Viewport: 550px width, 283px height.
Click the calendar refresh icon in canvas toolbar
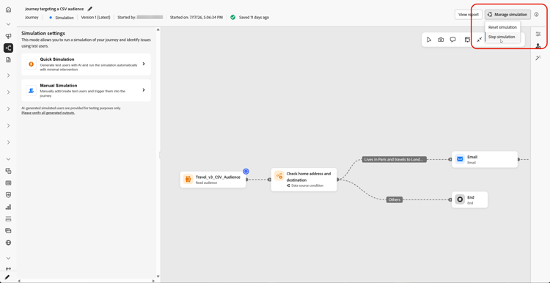point(467,40)
